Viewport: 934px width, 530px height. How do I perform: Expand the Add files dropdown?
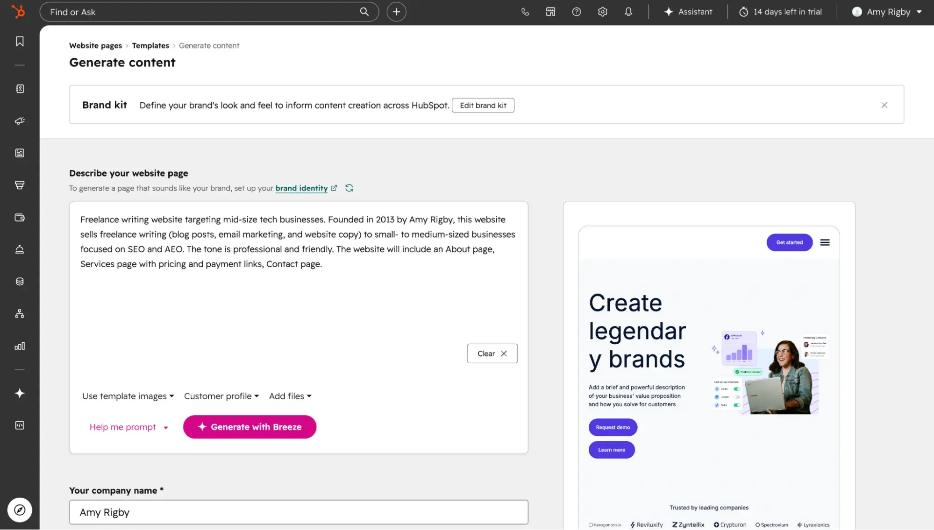pyautogui.click(x=290, y=396)
